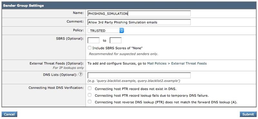The width and height of the screenshot is (258, 119).
Task: Check PTR record does not exist in DNS box
Action: [x=89, y=89]
